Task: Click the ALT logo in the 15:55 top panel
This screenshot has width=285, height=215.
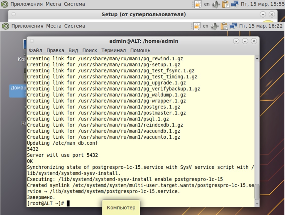Action: [5, 4]
